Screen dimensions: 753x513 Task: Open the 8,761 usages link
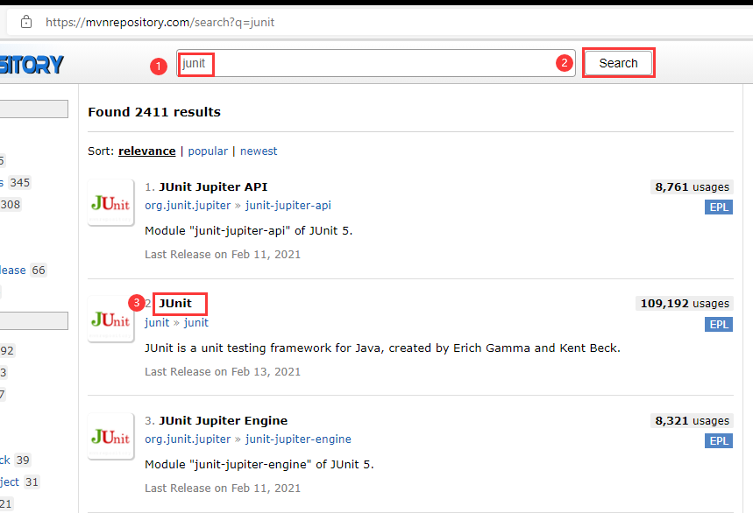(692, 187)
